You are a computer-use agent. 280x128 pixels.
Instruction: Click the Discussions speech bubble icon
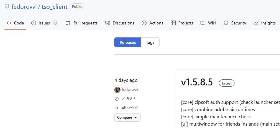pos(107,23)
